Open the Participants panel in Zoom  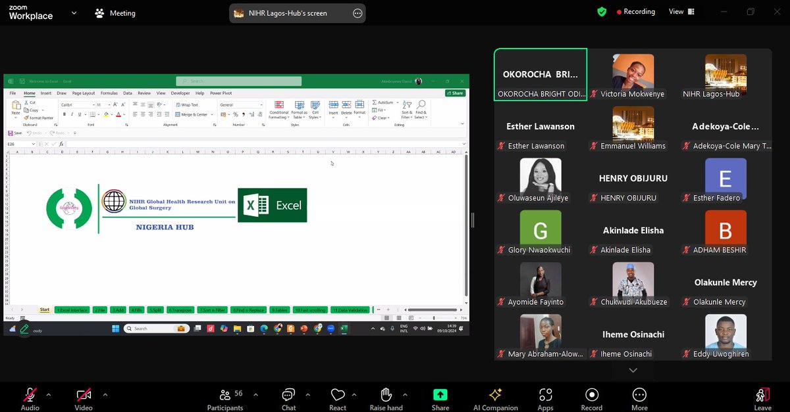coord(224,398)
